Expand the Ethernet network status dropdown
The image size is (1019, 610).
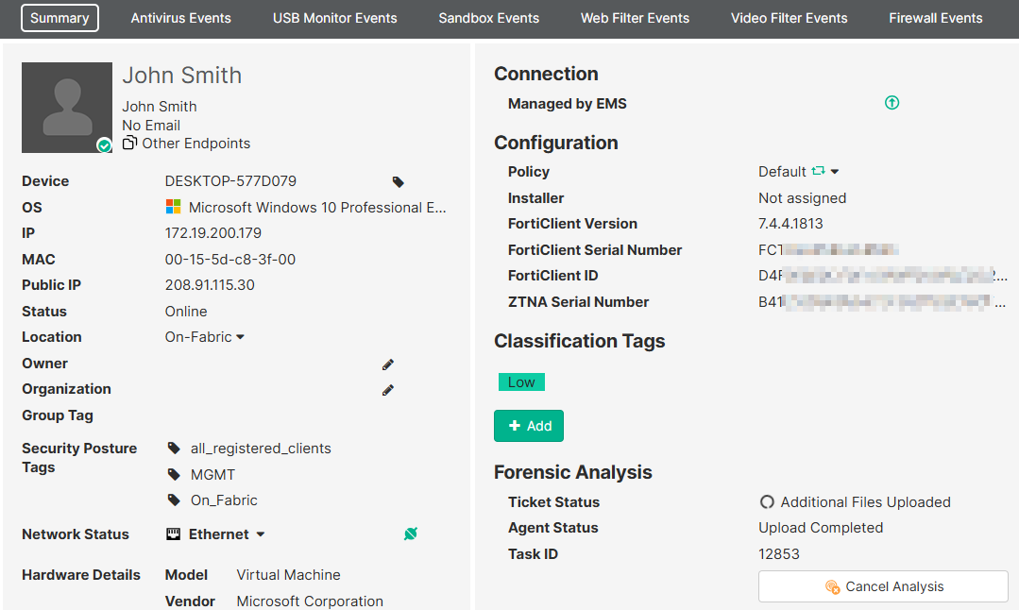[x=261, y=534]
